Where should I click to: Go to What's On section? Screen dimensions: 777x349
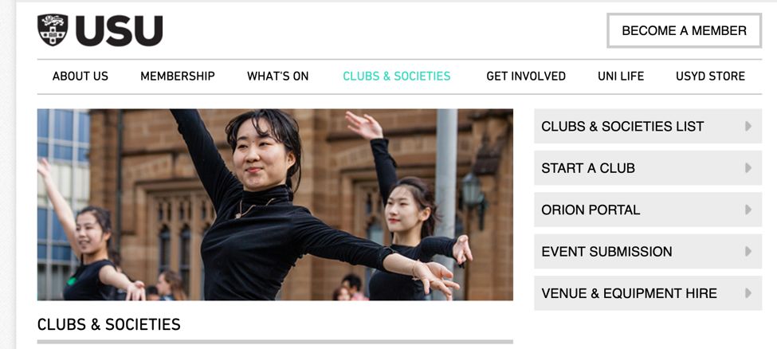(x=277, y=76)
